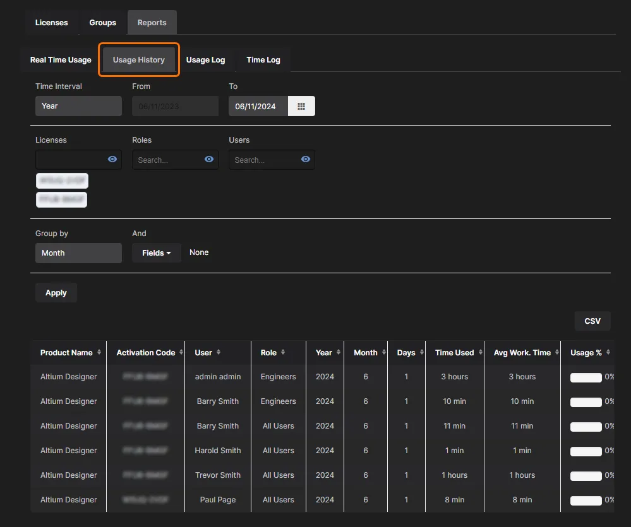This screenshot has width=631, height=527.
Task: Click the user name Trevor Smith
Action: 218,475
